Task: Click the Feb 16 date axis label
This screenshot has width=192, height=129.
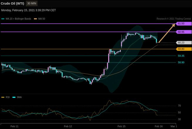Action: [x=159, y=126]
